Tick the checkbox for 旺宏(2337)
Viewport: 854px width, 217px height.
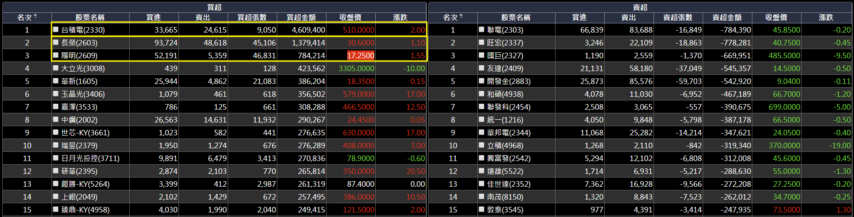coord(481,42)
